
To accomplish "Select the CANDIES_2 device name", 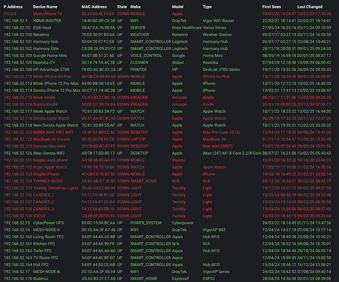I will click(43, 202).
